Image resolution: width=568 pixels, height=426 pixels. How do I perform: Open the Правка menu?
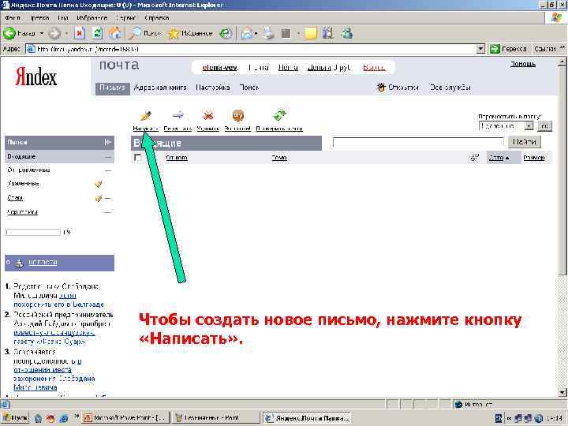coord(39,17)
